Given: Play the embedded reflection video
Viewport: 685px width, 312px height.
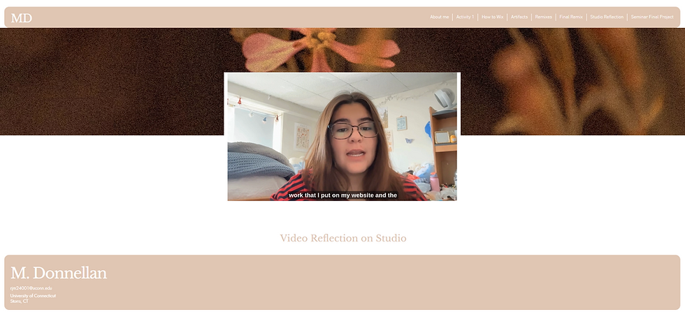Looking at the screenshot, I should click(342, 137).
